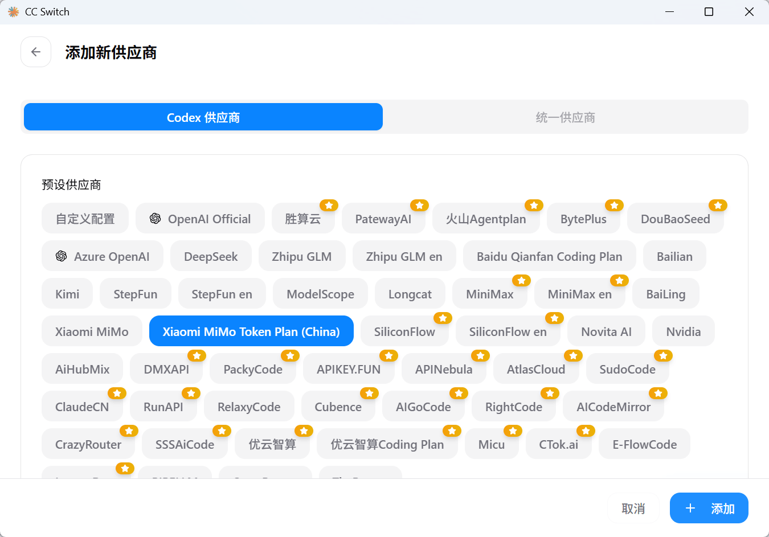Select the Bailian provider
The width and height of the screenshot is (769, 537).
click(674, 256)
